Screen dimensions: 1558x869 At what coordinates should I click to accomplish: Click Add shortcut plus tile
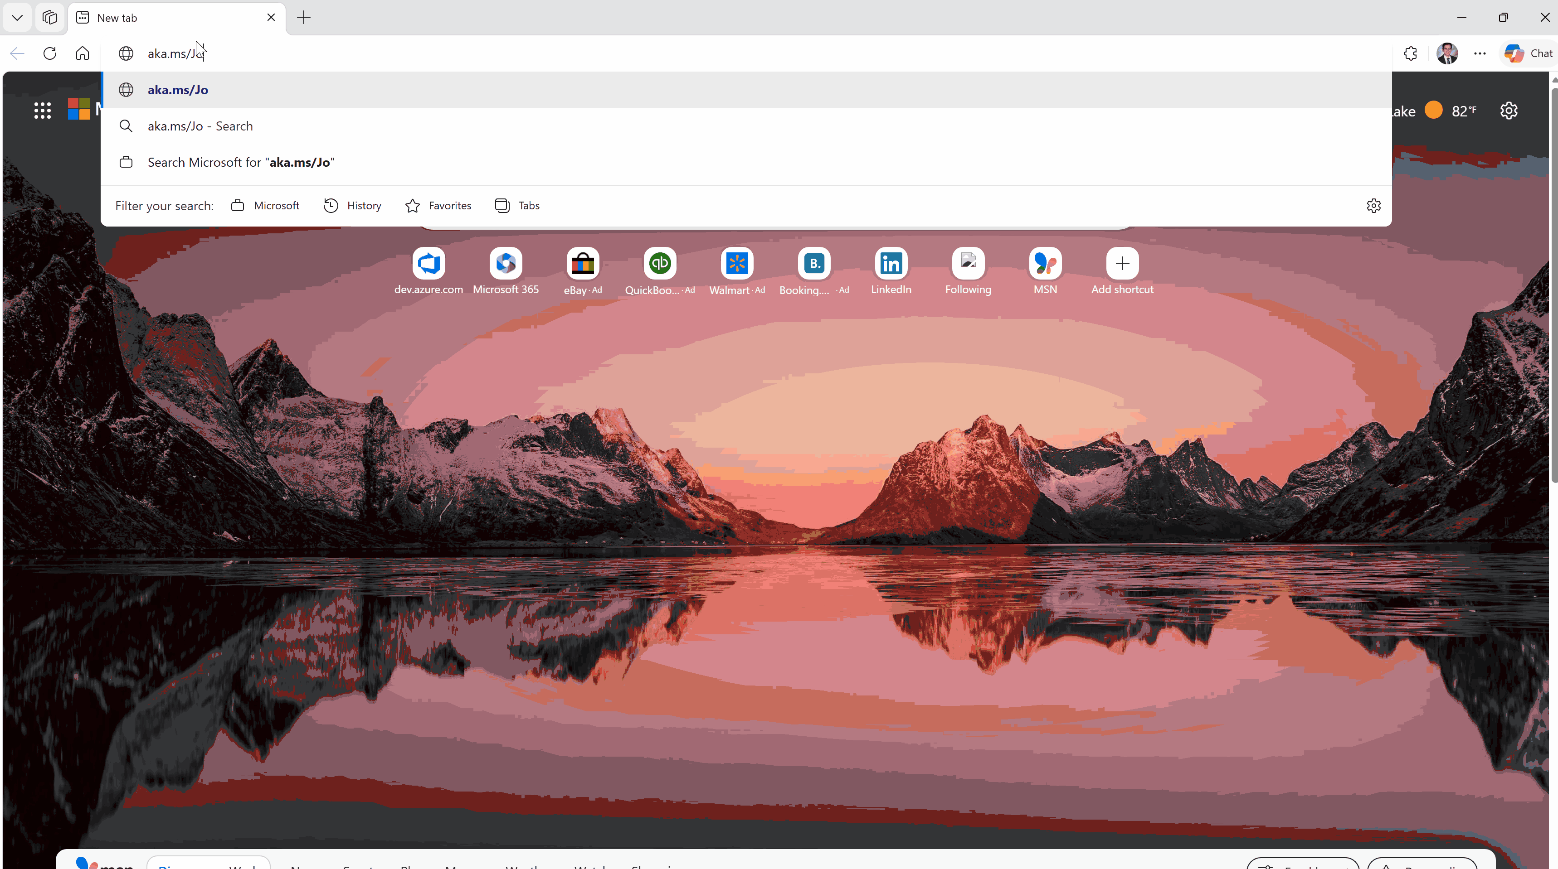pos(1122,271)
